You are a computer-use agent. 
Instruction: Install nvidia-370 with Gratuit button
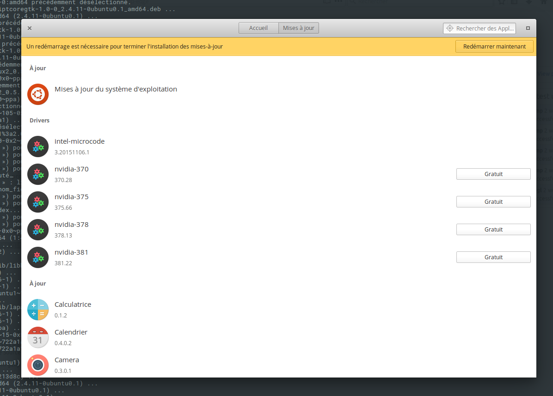493,174
